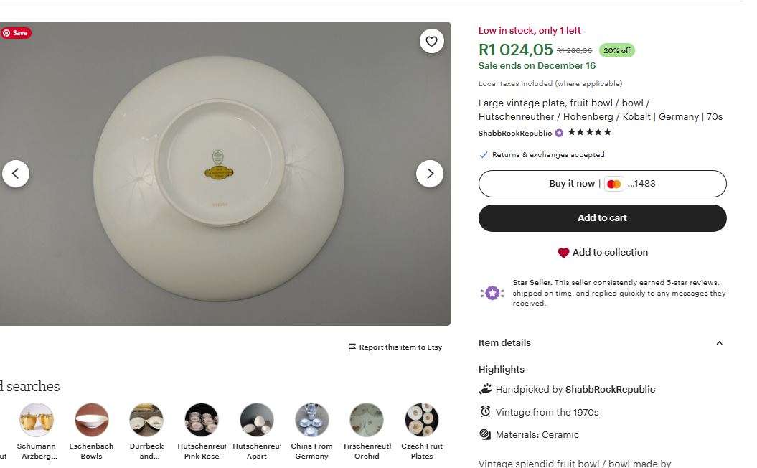Favorite item with heart icon on photo

point(431,42)
